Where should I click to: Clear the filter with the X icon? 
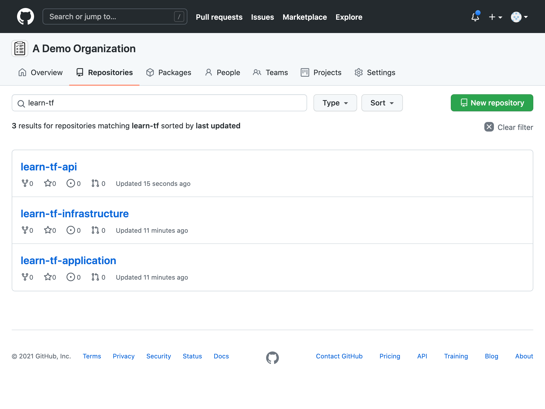tap(489, 127)
